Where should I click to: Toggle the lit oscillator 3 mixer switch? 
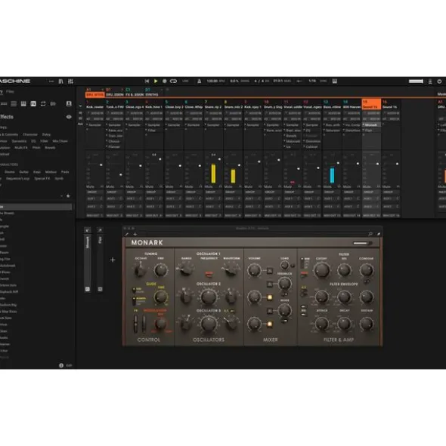[x=269, y=324]
